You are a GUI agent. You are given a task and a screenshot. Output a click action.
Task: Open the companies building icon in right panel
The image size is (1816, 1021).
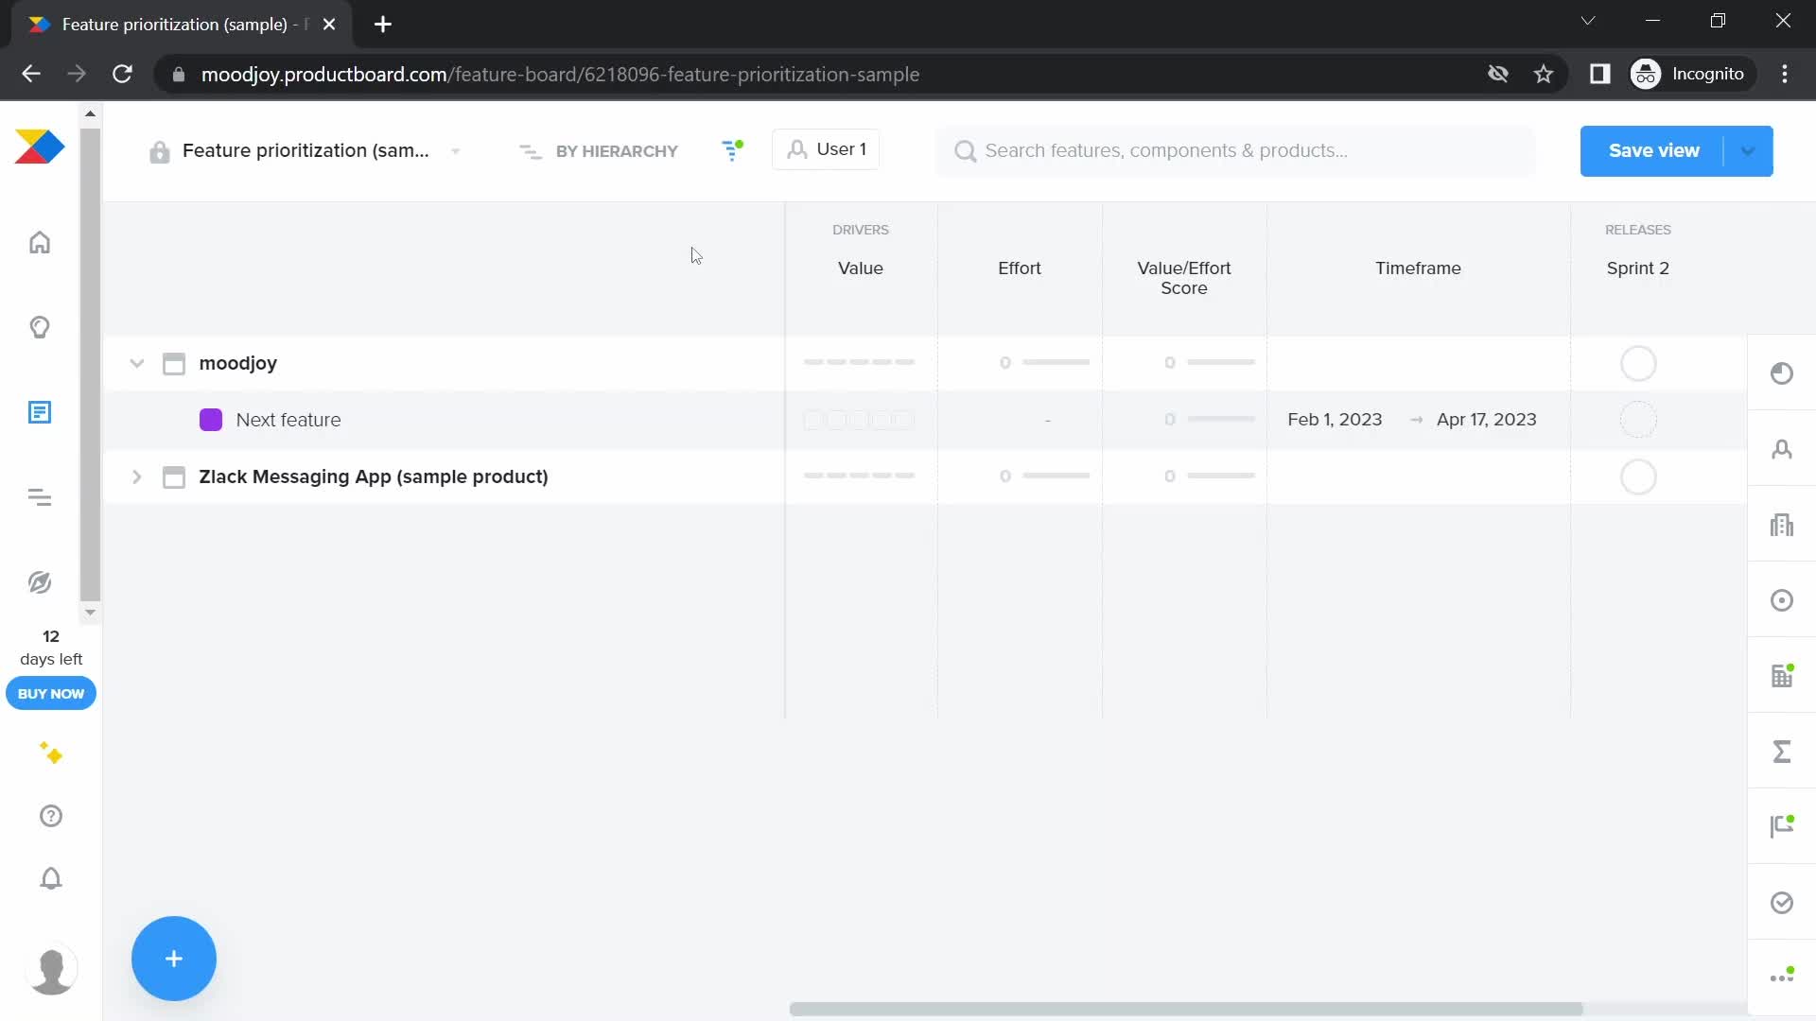coord(1782,525)
